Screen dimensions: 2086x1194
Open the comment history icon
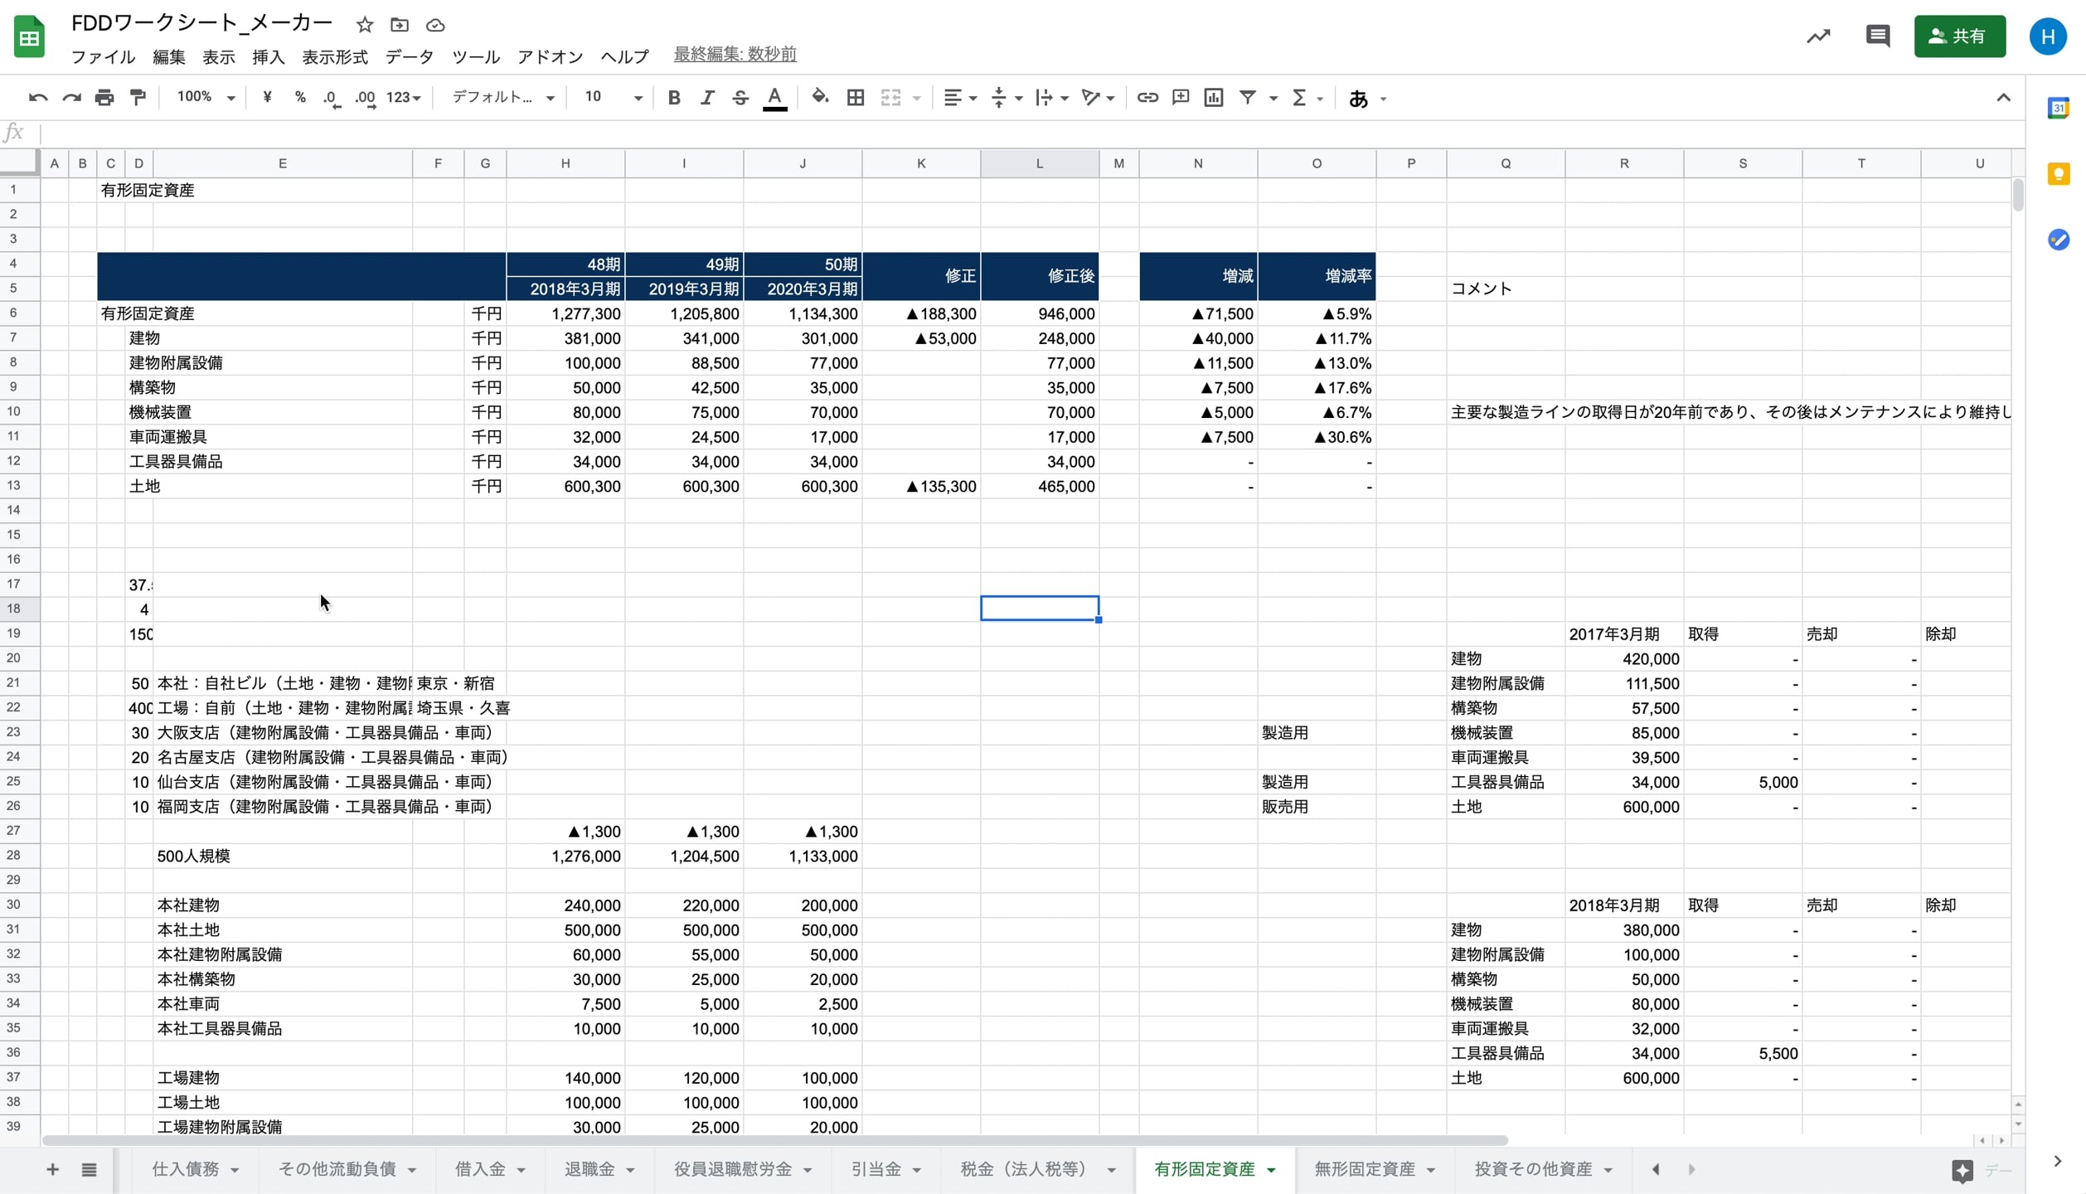pyautogui.click(x=1877, y=36)
